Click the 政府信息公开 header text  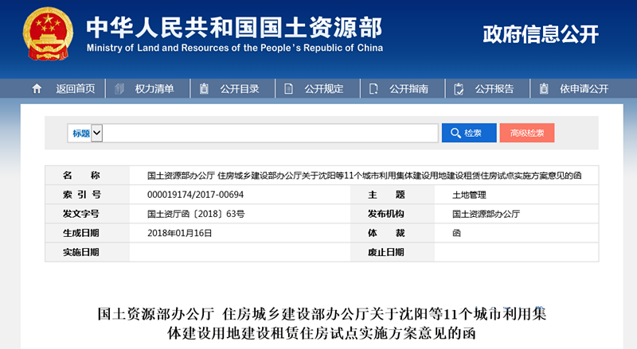click(541, 34)
